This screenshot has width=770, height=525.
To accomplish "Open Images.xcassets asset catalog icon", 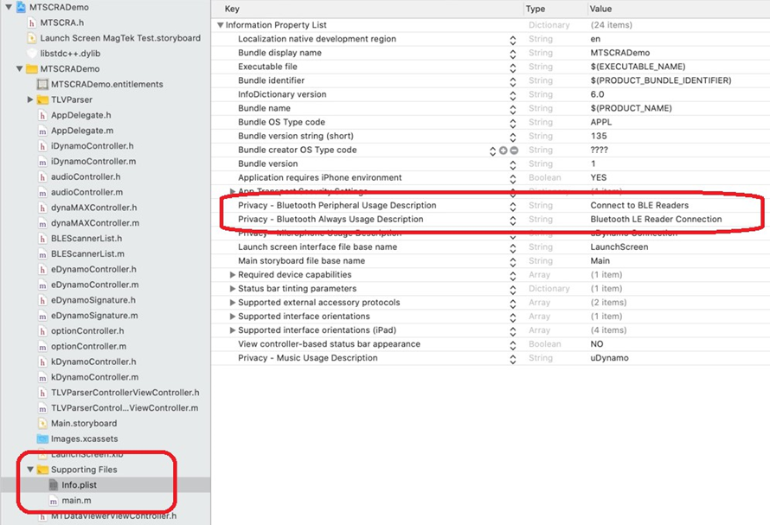I will coord(42,439).
